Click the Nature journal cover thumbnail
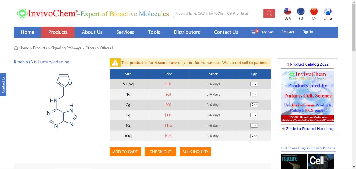This screenshot has width=356, height=169. (x=294, y=161)
